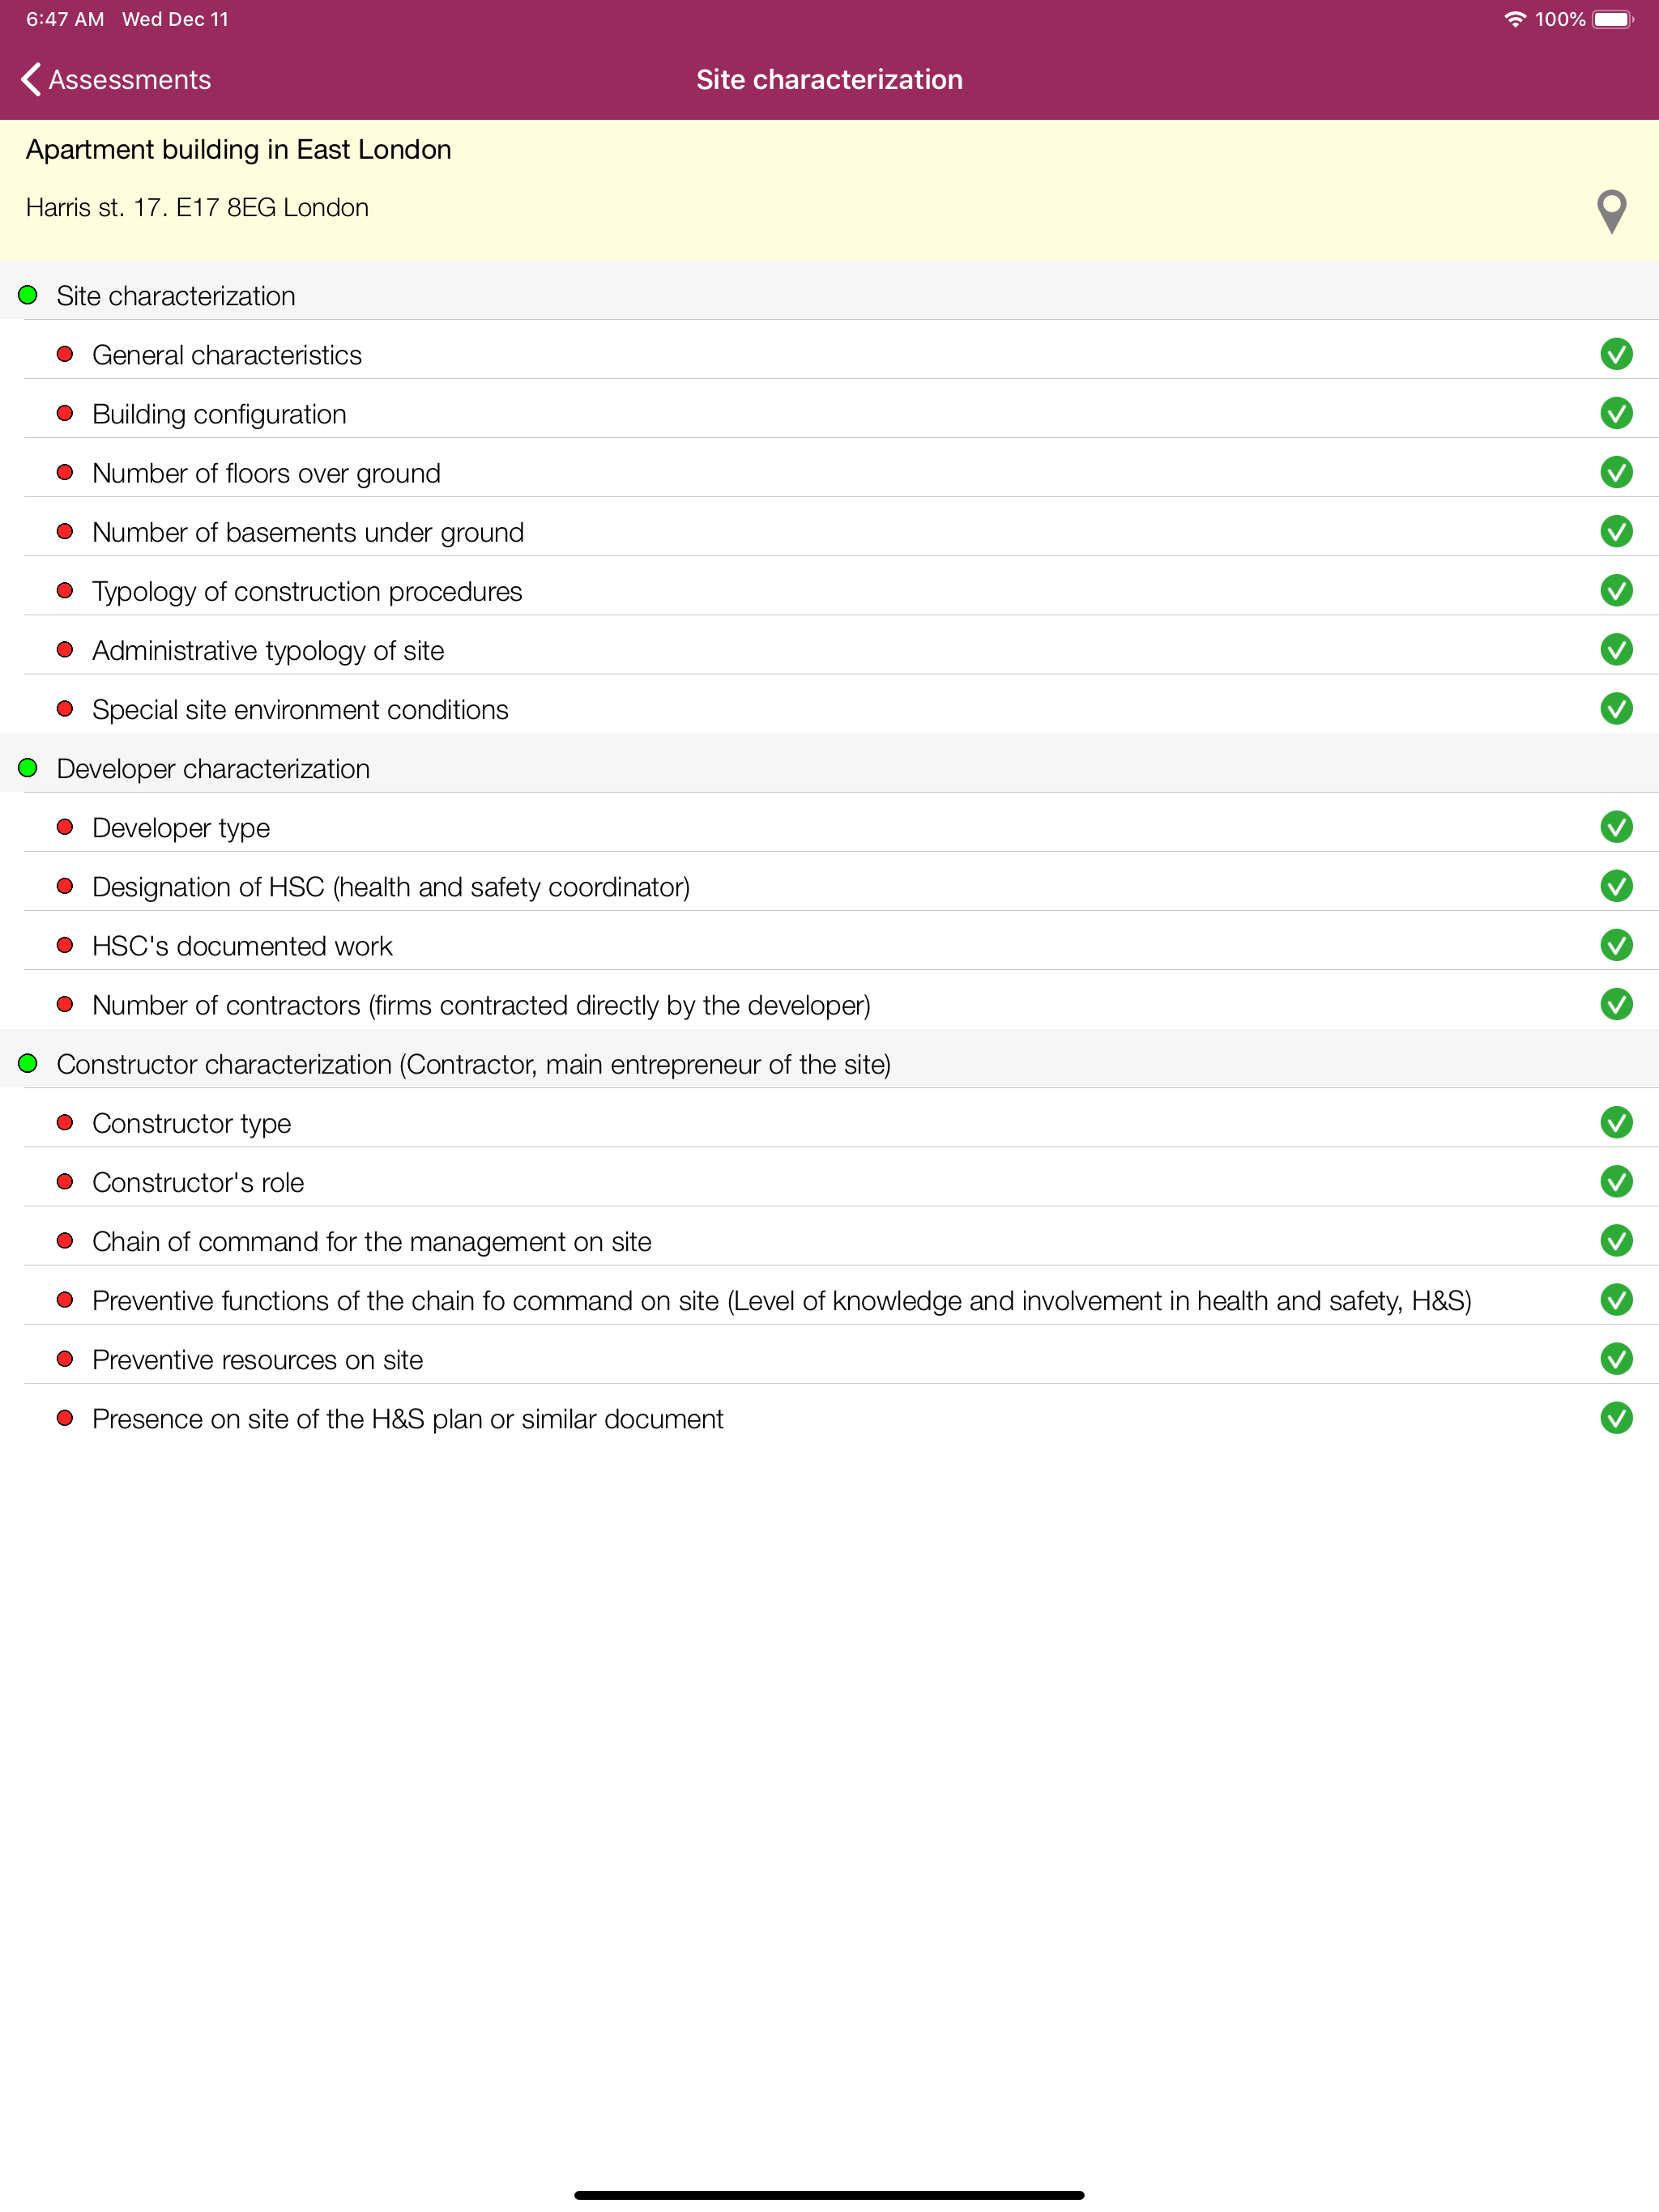Viewport: 1659px width, 2212px height.
Task: Tap the map location pin icon
Action: pos(1611,211)
